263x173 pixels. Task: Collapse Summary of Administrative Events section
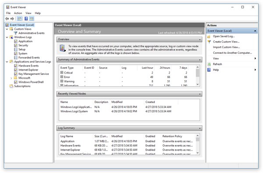200,60
